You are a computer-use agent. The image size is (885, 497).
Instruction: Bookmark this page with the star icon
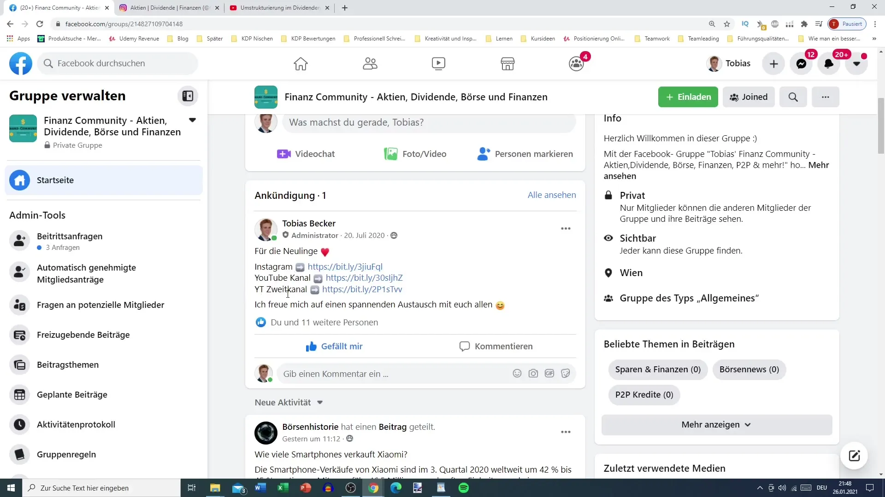tap(727, 24)
